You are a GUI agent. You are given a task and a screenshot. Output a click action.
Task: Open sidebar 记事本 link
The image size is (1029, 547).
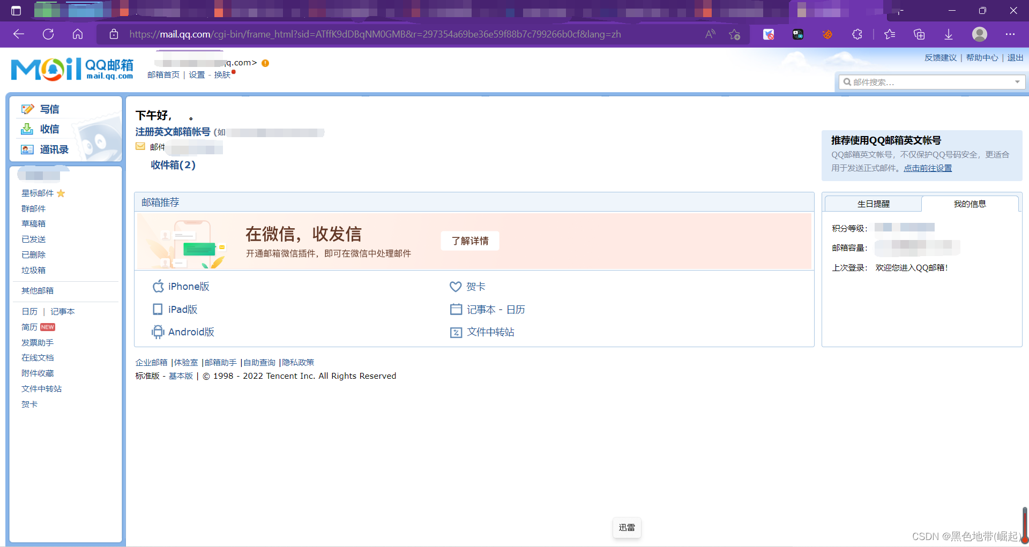point(63,312)
